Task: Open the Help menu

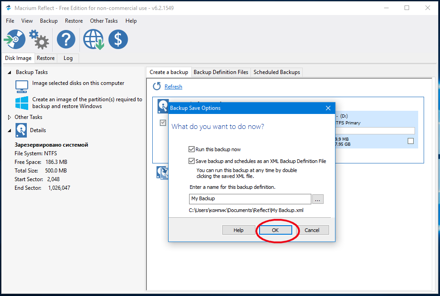Action: [x=131, y=21]
